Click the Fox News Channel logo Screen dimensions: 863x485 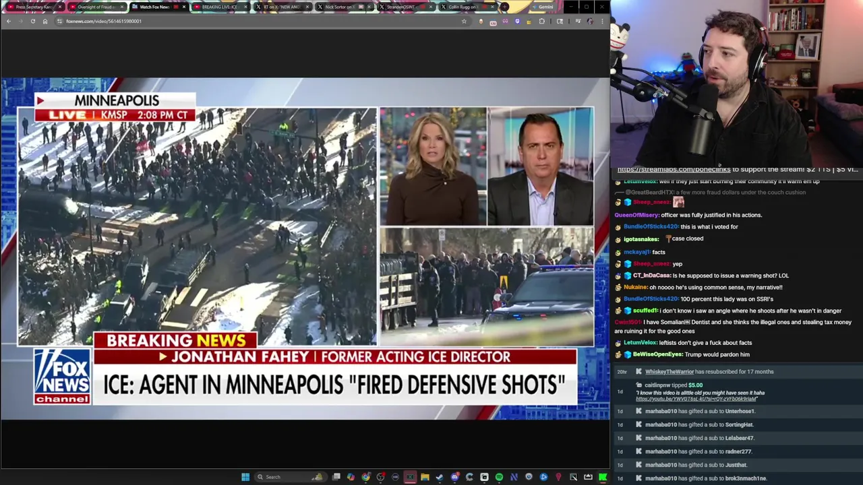tap(62, 377)
